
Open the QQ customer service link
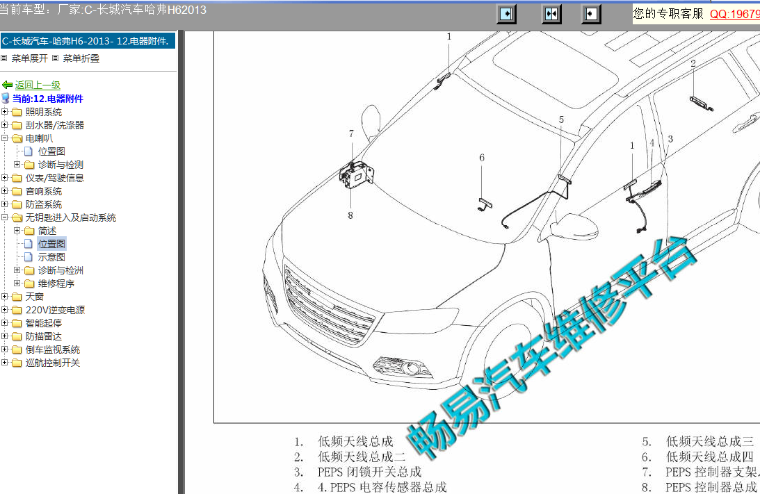click(735, 14)
